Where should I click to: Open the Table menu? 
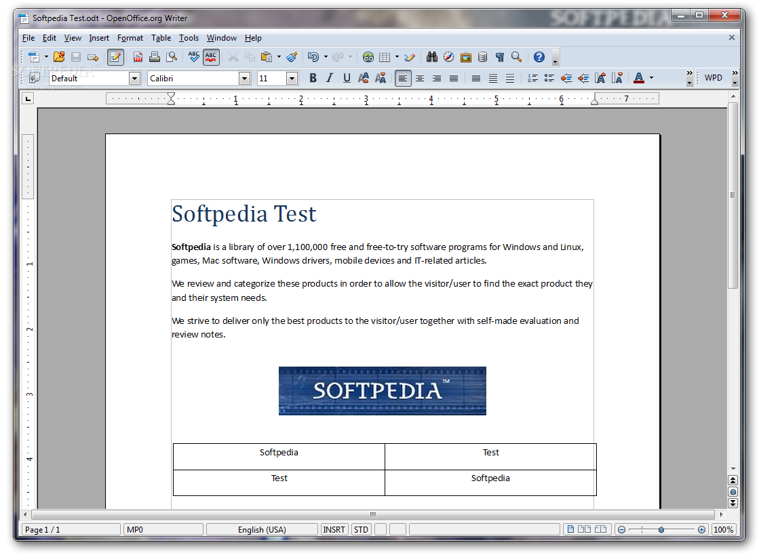[161, 38]
